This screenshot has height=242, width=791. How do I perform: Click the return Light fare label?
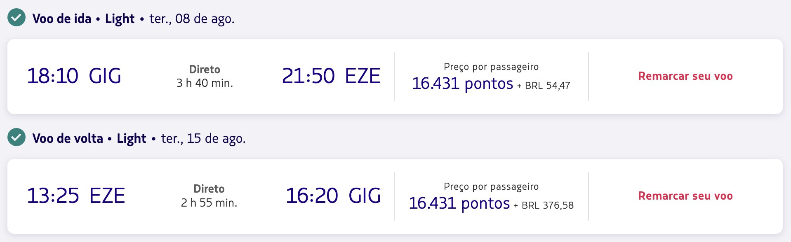[x=132, y=139]
